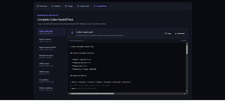Click the '# Codex Benchmark Repair Goal' heading line
This screenshot has height=104, width=225.
(82, 47)
